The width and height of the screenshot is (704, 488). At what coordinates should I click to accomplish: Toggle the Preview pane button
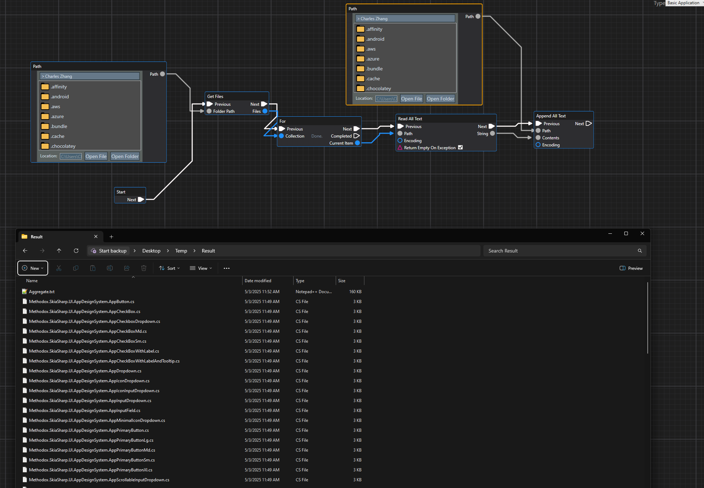[631, 268]
